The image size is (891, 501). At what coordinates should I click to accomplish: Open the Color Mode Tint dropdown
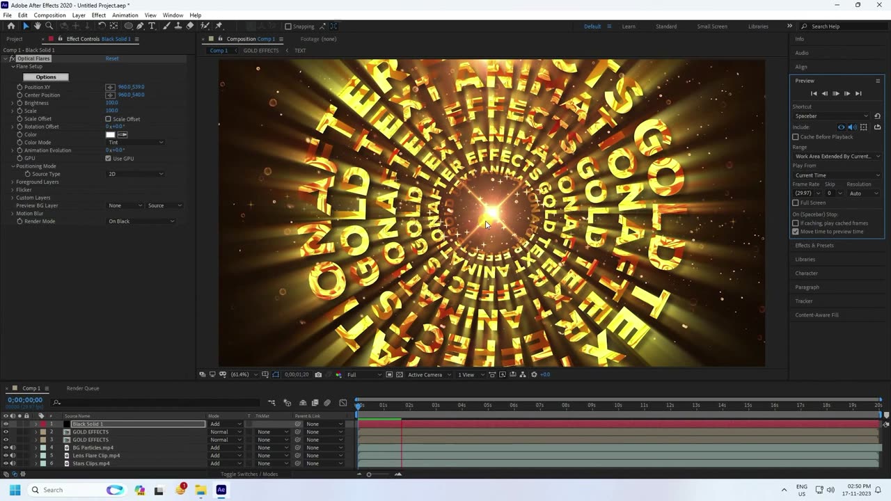136,143
